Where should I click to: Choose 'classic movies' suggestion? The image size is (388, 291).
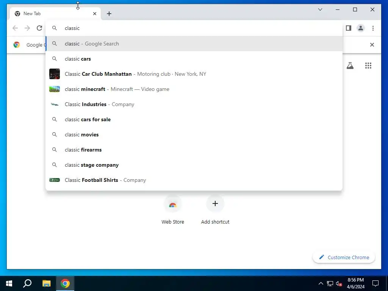[x=194, y=135]
